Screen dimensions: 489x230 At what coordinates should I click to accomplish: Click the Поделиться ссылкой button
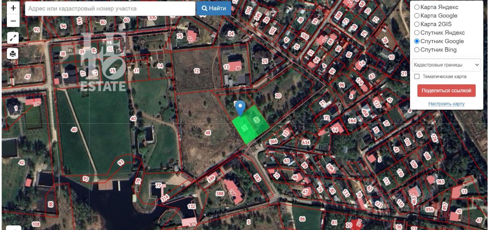point(446,91)
